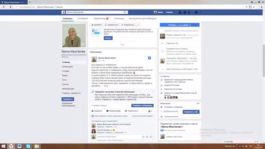The image size is (265, 149).
Task: Toggle the blue checkmark box on the post
Action: pyautogui.click(x=149, y=58)
